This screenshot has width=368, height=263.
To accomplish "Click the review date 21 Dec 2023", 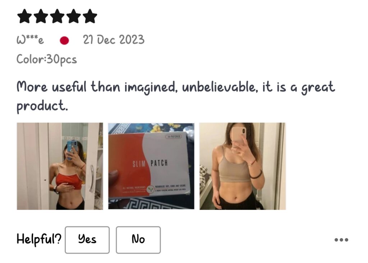I will click(x=114, y=40).
